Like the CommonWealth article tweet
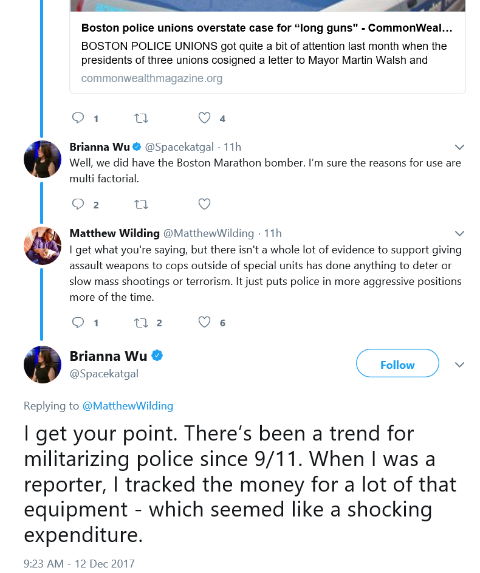Image resolution: width=480 pixels, height=573 pixels. click(x=204, y=118)
